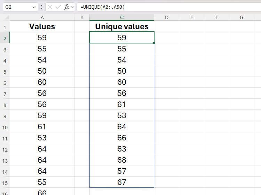Click the "Values" header cell
The height and width of the screenshot is (195, 261).
(42, 27)
